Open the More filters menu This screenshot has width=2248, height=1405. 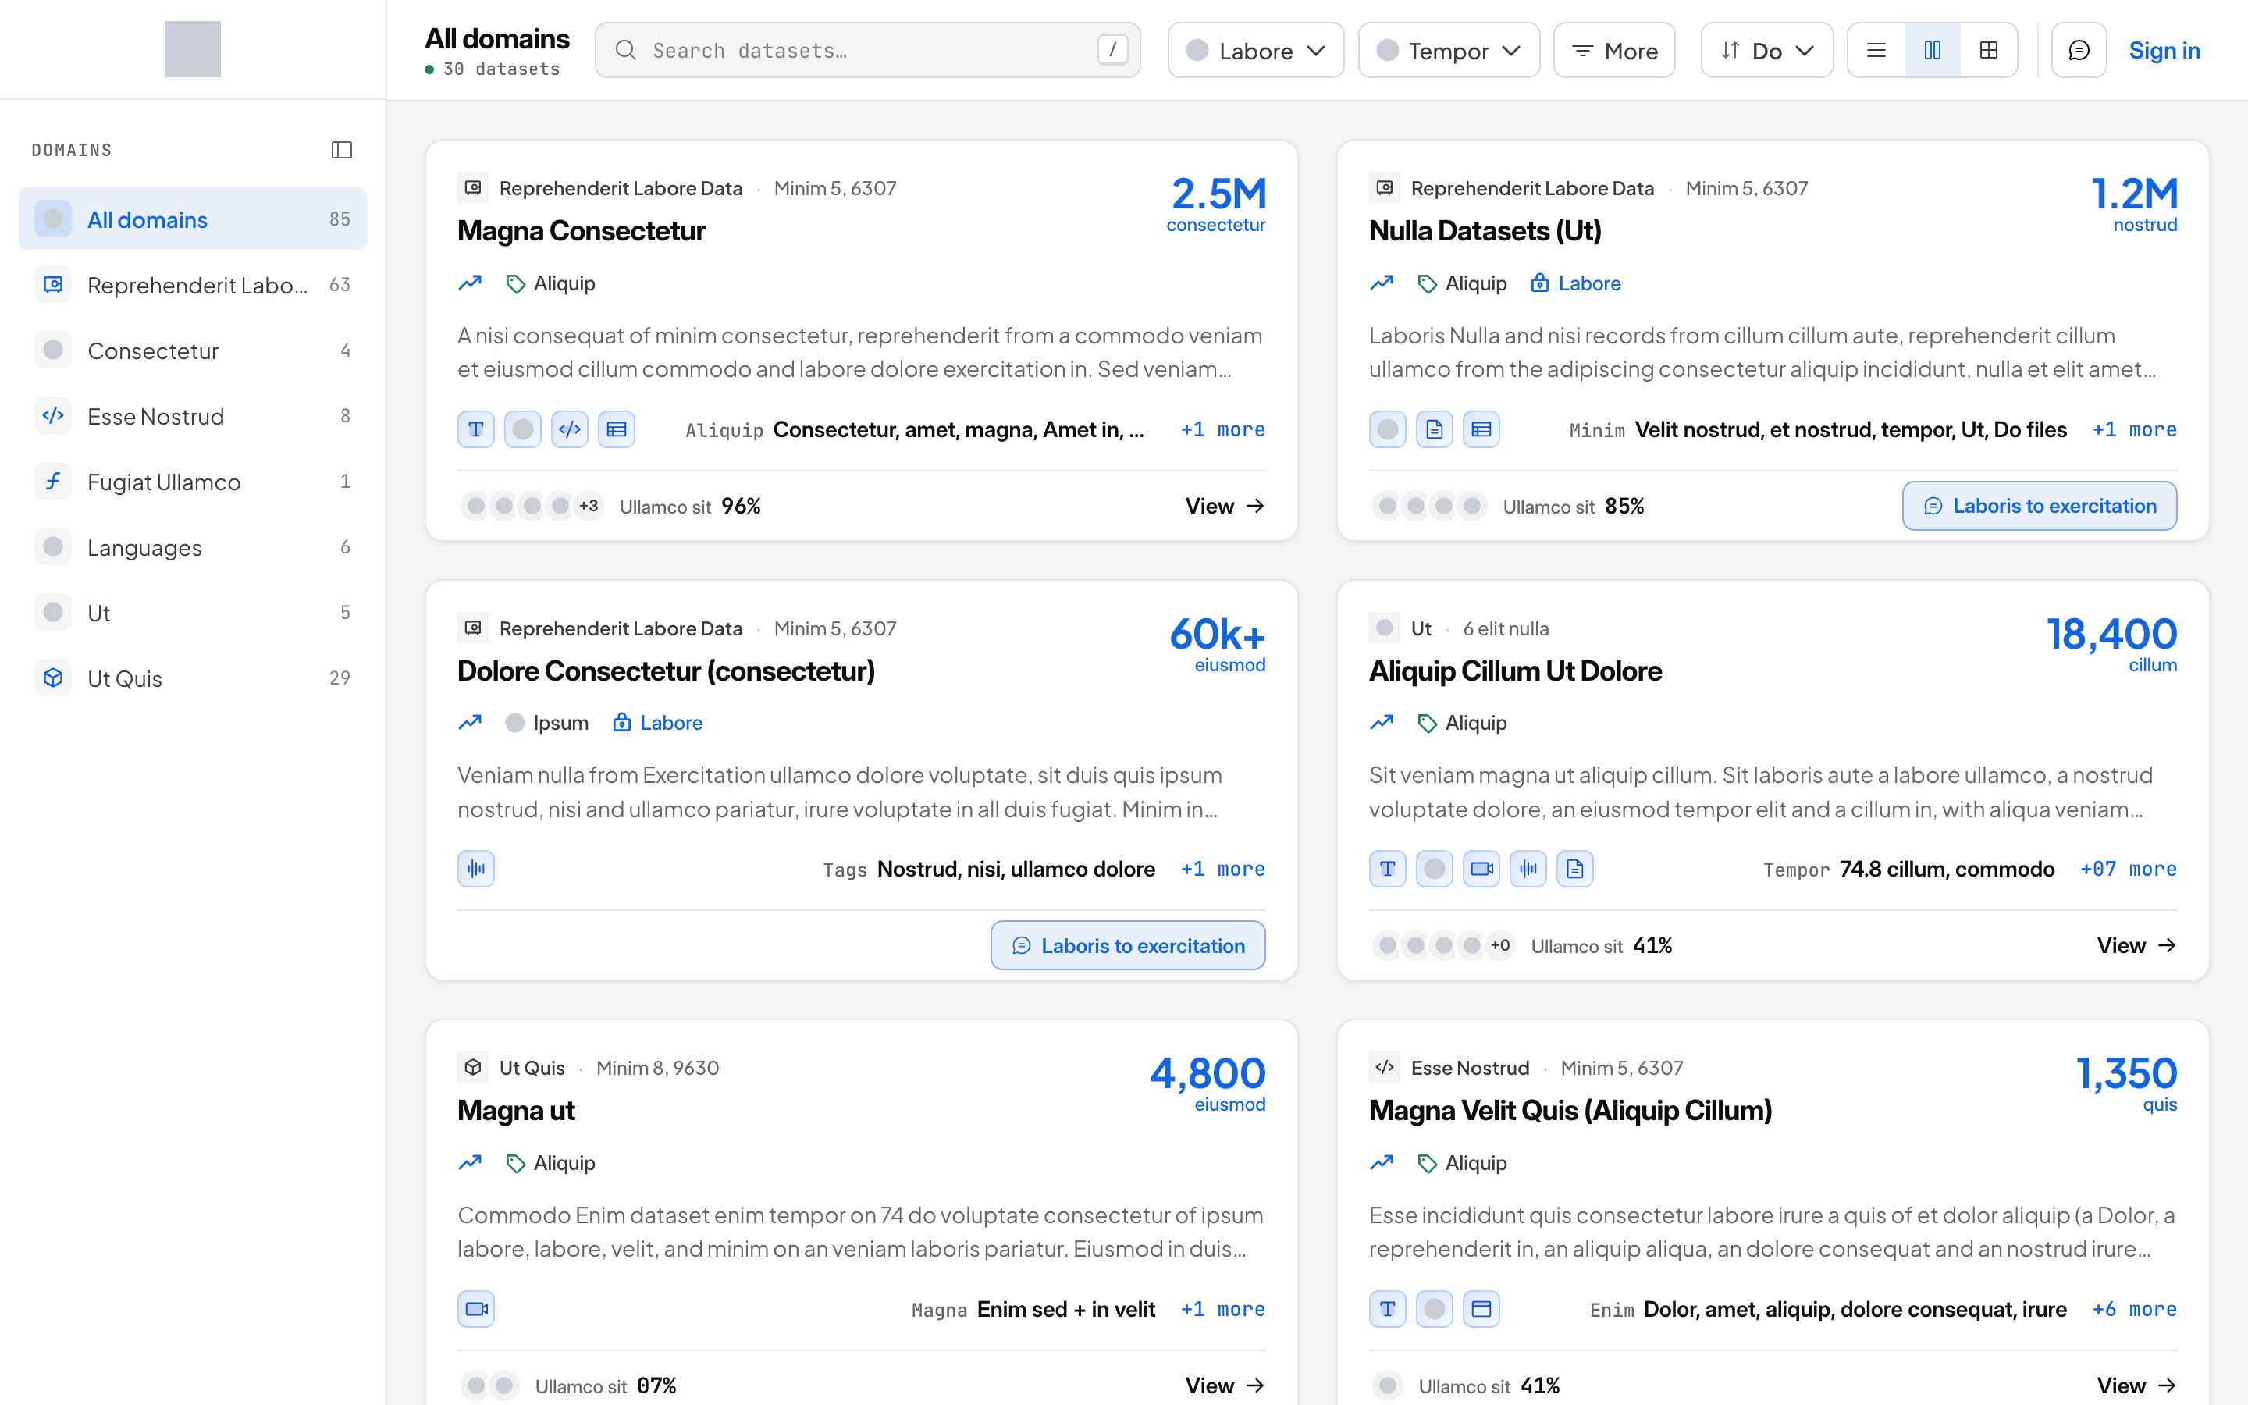tap(1614, 50)
